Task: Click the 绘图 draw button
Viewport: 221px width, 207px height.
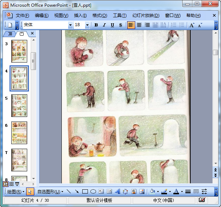Action: tap(16, 191)
